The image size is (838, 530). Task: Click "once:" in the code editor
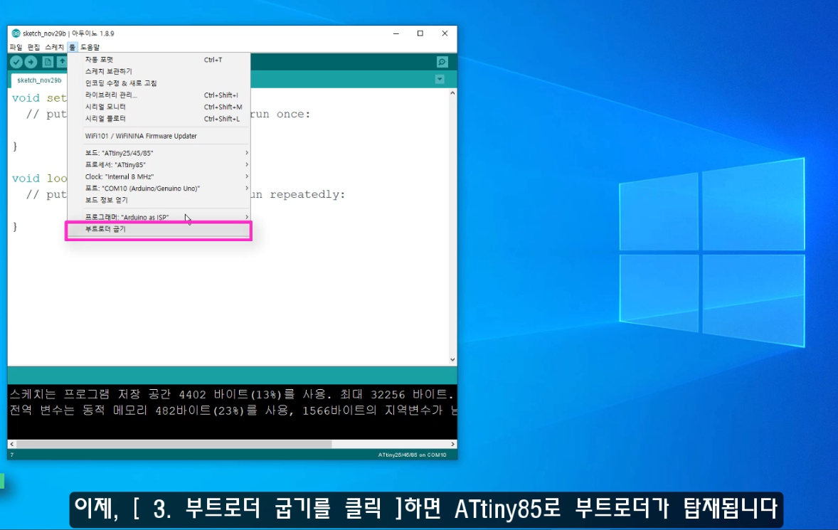(293, 115)
